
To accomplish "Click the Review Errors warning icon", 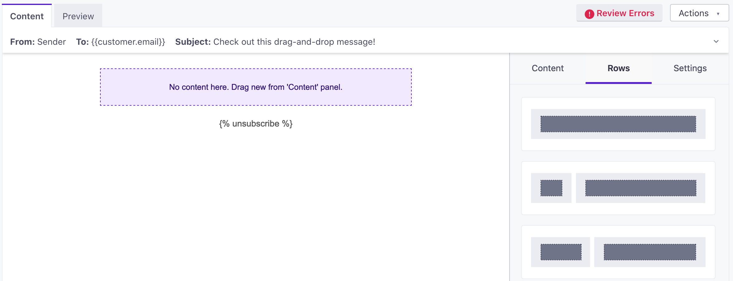I will click(590, 14).
